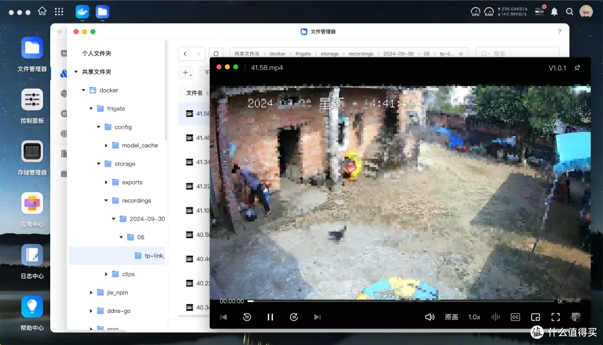603x345 pixels.
Task: Collapse the 共享文件夹 tree node
Action: (76, 72)
